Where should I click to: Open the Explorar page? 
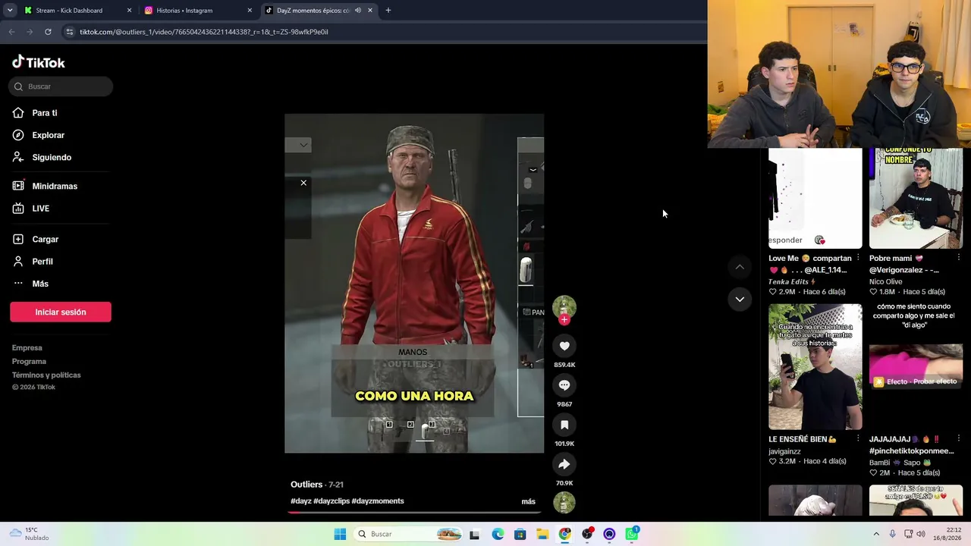48,135
